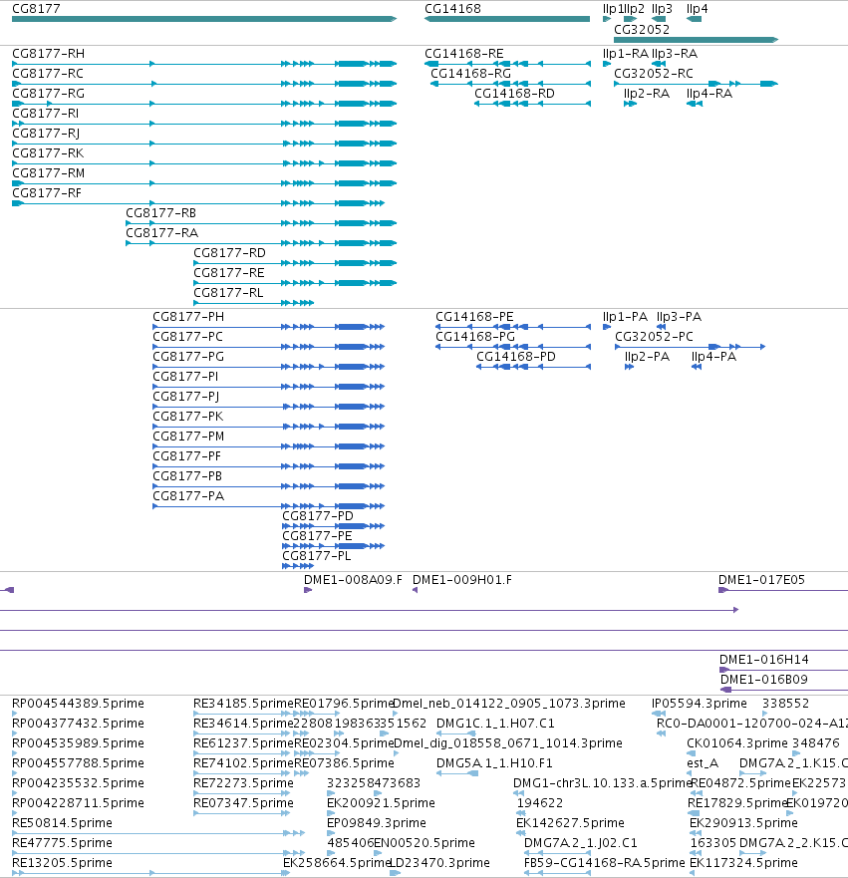Viewport: 848px width, 878px height.
Task: Select transcript CG8177-RK label
Action: (48, 153)
